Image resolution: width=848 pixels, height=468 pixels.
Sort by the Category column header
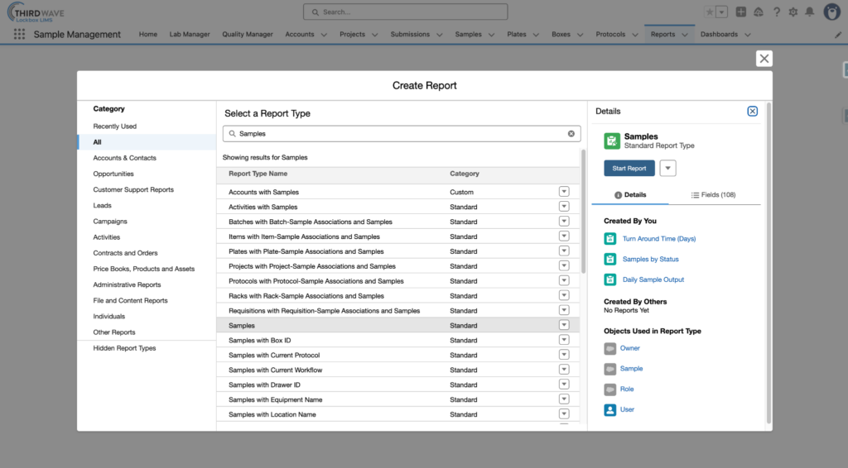[x=465, y=174]
